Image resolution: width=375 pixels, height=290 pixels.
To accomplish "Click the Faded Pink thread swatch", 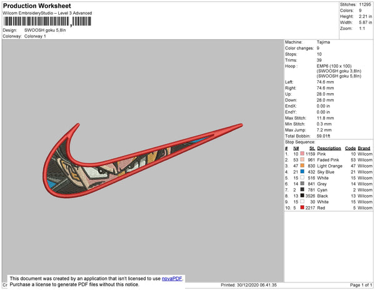I will [302, 160].
